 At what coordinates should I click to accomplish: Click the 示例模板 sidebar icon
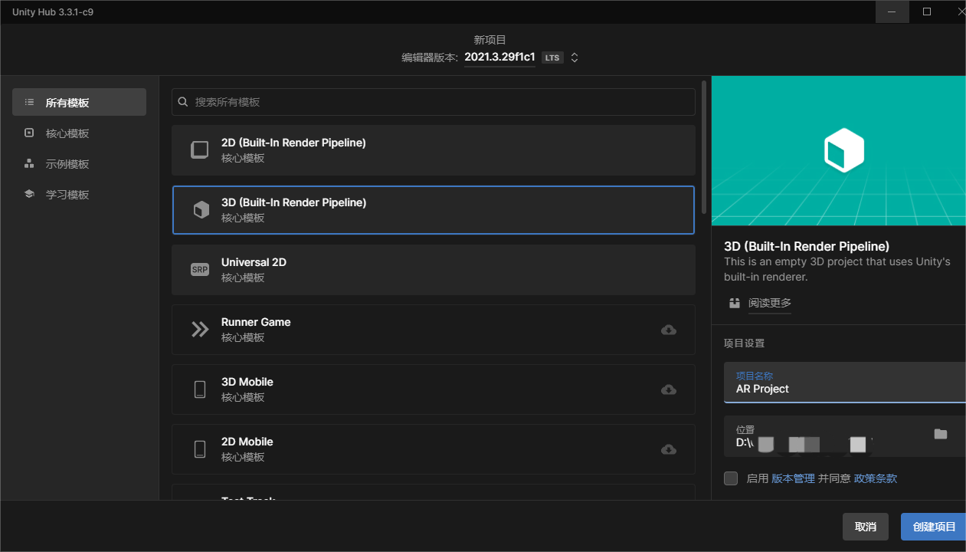[29, 163]
